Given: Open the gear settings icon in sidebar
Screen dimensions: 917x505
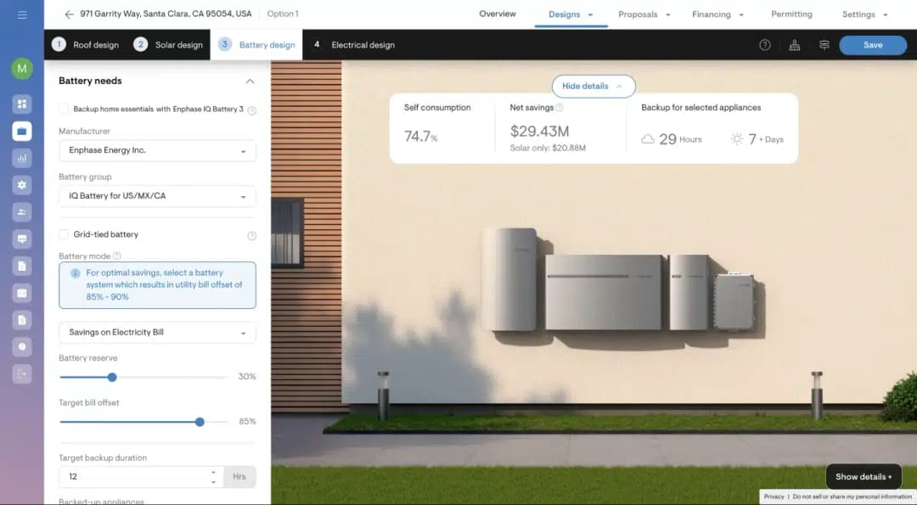Looking at the screenshot, I should click(x=22, y=185).
